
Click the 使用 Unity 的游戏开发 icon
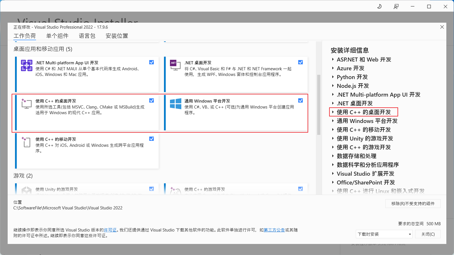(26, 190)
